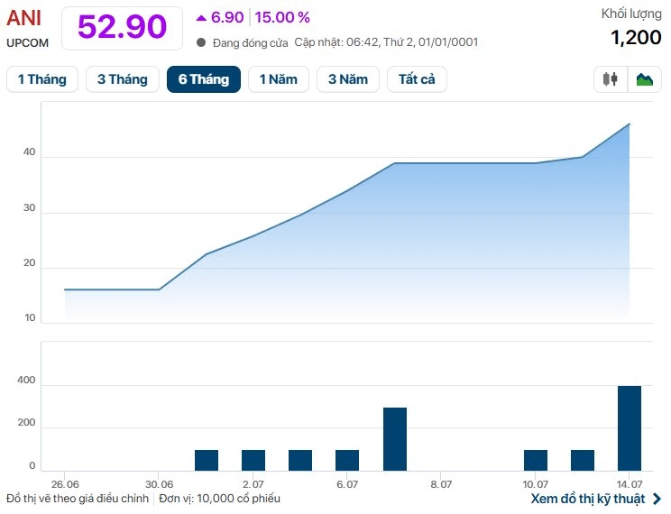Select the 1 Tháng time range
Screen dimensions: 671x514
click(x=42, y=79)
